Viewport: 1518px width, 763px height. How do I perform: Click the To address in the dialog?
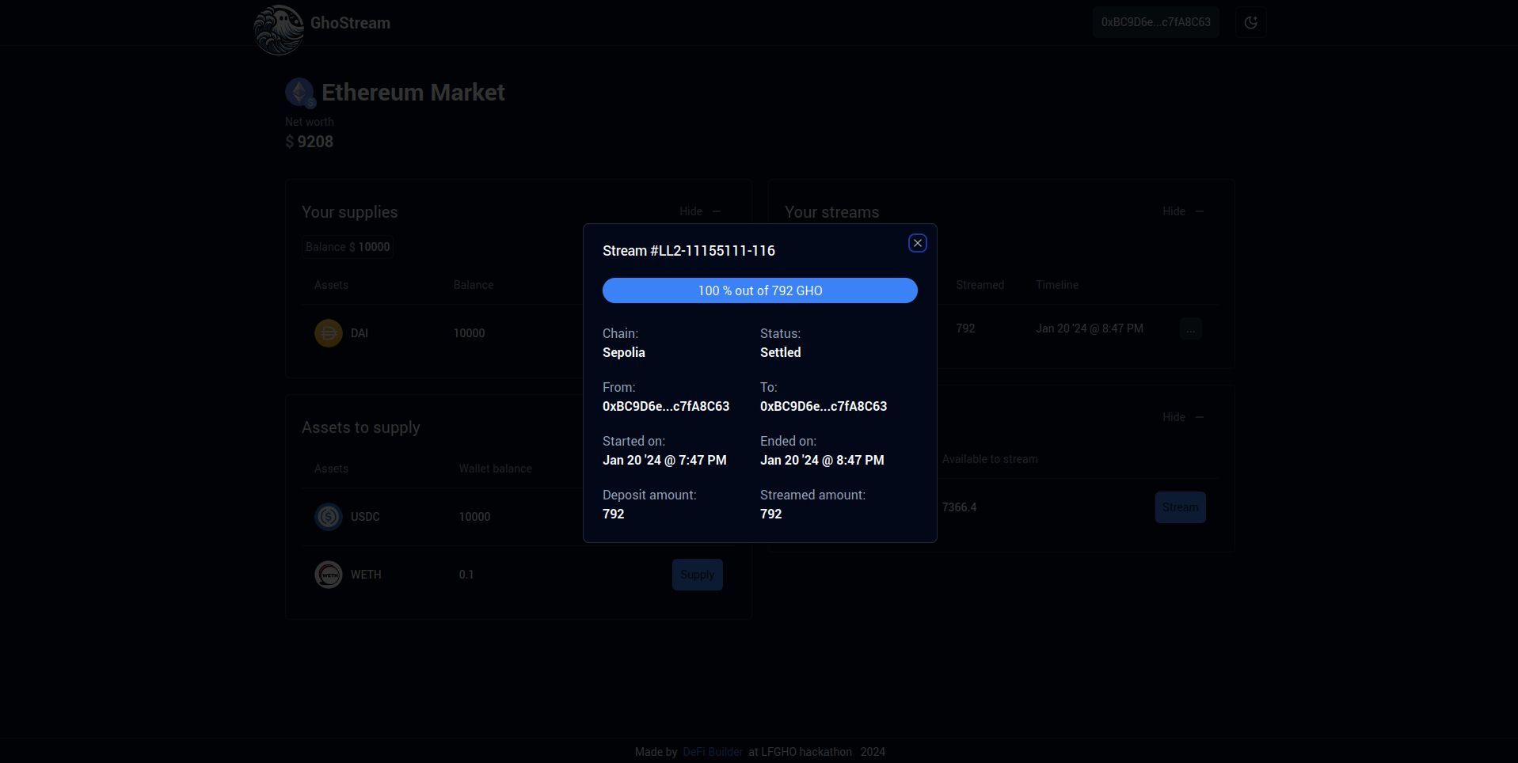pos(824,406)
